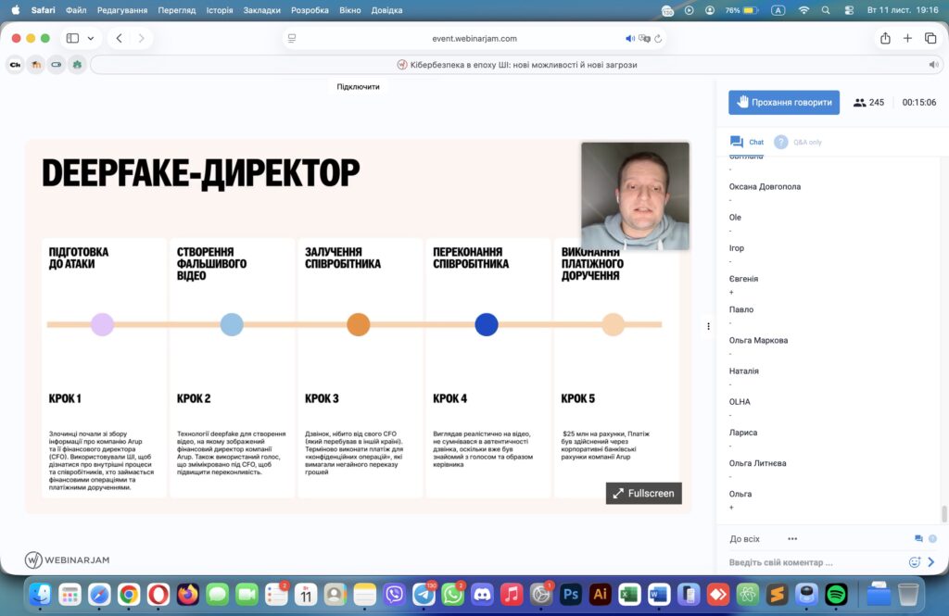Viewport: 949px width, 616px height.
Task: Click the send message arrow icon
Action: pos(931,562)
